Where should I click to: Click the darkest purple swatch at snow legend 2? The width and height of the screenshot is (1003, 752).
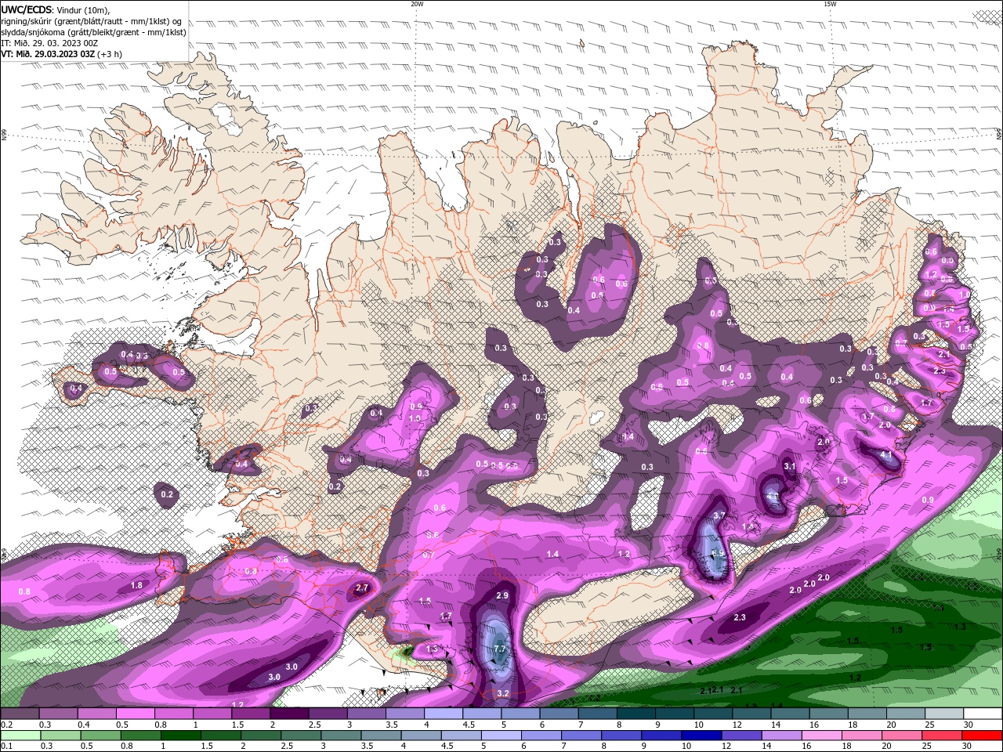[291, 714]
